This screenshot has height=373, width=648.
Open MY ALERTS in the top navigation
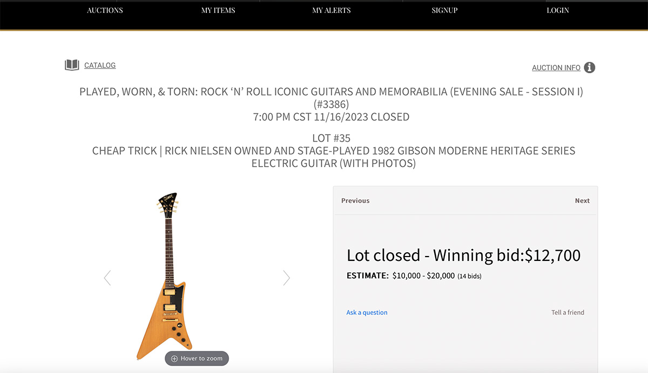[x=332, y=10]
